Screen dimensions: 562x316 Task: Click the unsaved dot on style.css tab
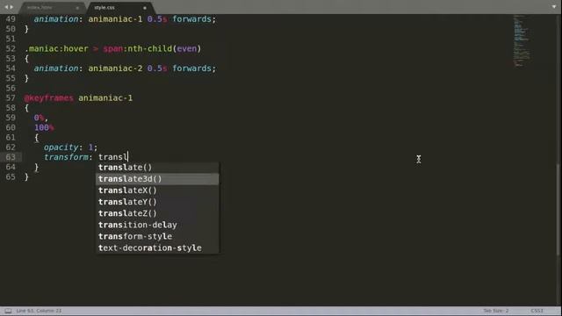145,8
